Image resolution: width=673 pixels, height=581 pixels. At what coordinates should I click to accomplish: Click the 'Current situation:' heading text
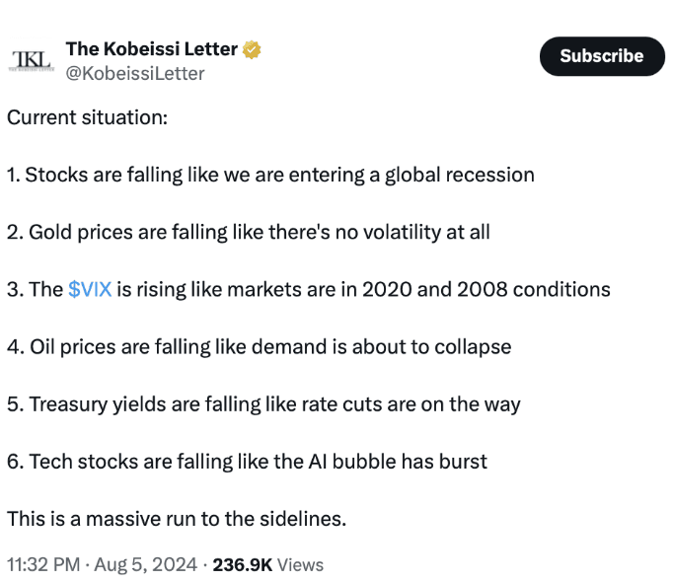coord(87,117)
